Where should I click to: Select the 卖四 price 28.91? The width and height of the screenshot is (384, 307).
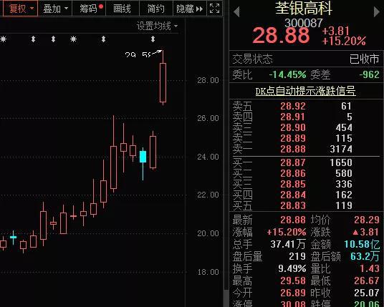pyautogui.click(x=293, y=117)
